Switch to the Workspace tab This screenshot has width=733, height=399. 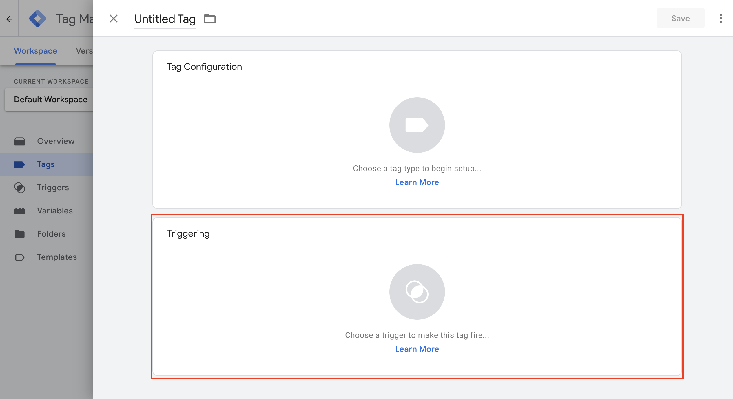pos(36,51)
